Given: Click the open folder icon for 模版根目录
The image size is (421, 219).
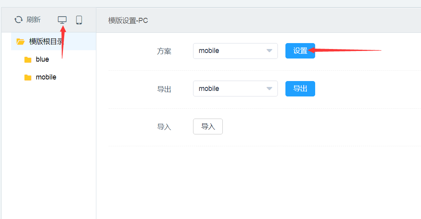Looking at the screenshot, I should click(21, 42).
